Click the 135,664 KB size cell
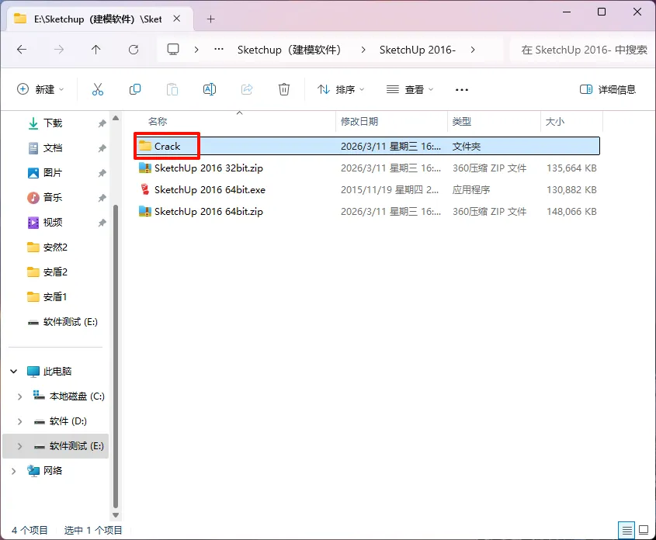Viewport: 656px width, 540px height. point(571,168)
